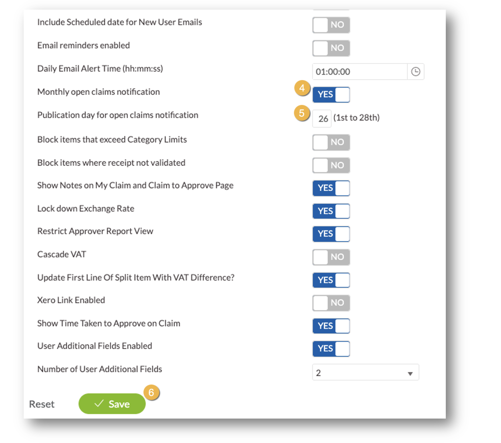
Task: Toggle Xero Link Enabled to YES
Action: 331,303
